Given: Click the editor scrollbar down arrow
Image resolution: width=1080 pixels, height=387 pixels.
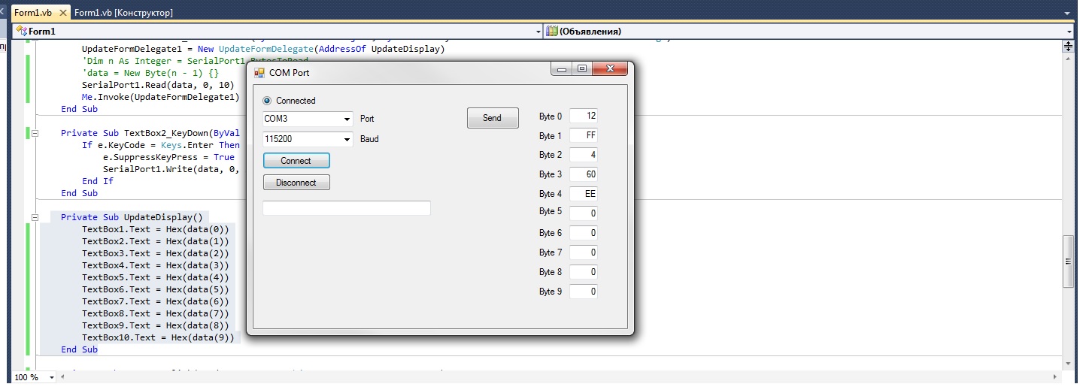Looking at the screenshot, I should point(1068,364).
